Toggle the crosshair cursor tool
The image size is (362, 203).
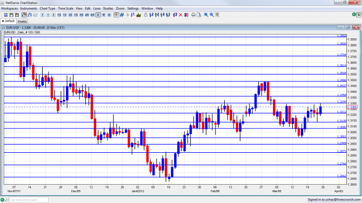click(x=116, y=15)
